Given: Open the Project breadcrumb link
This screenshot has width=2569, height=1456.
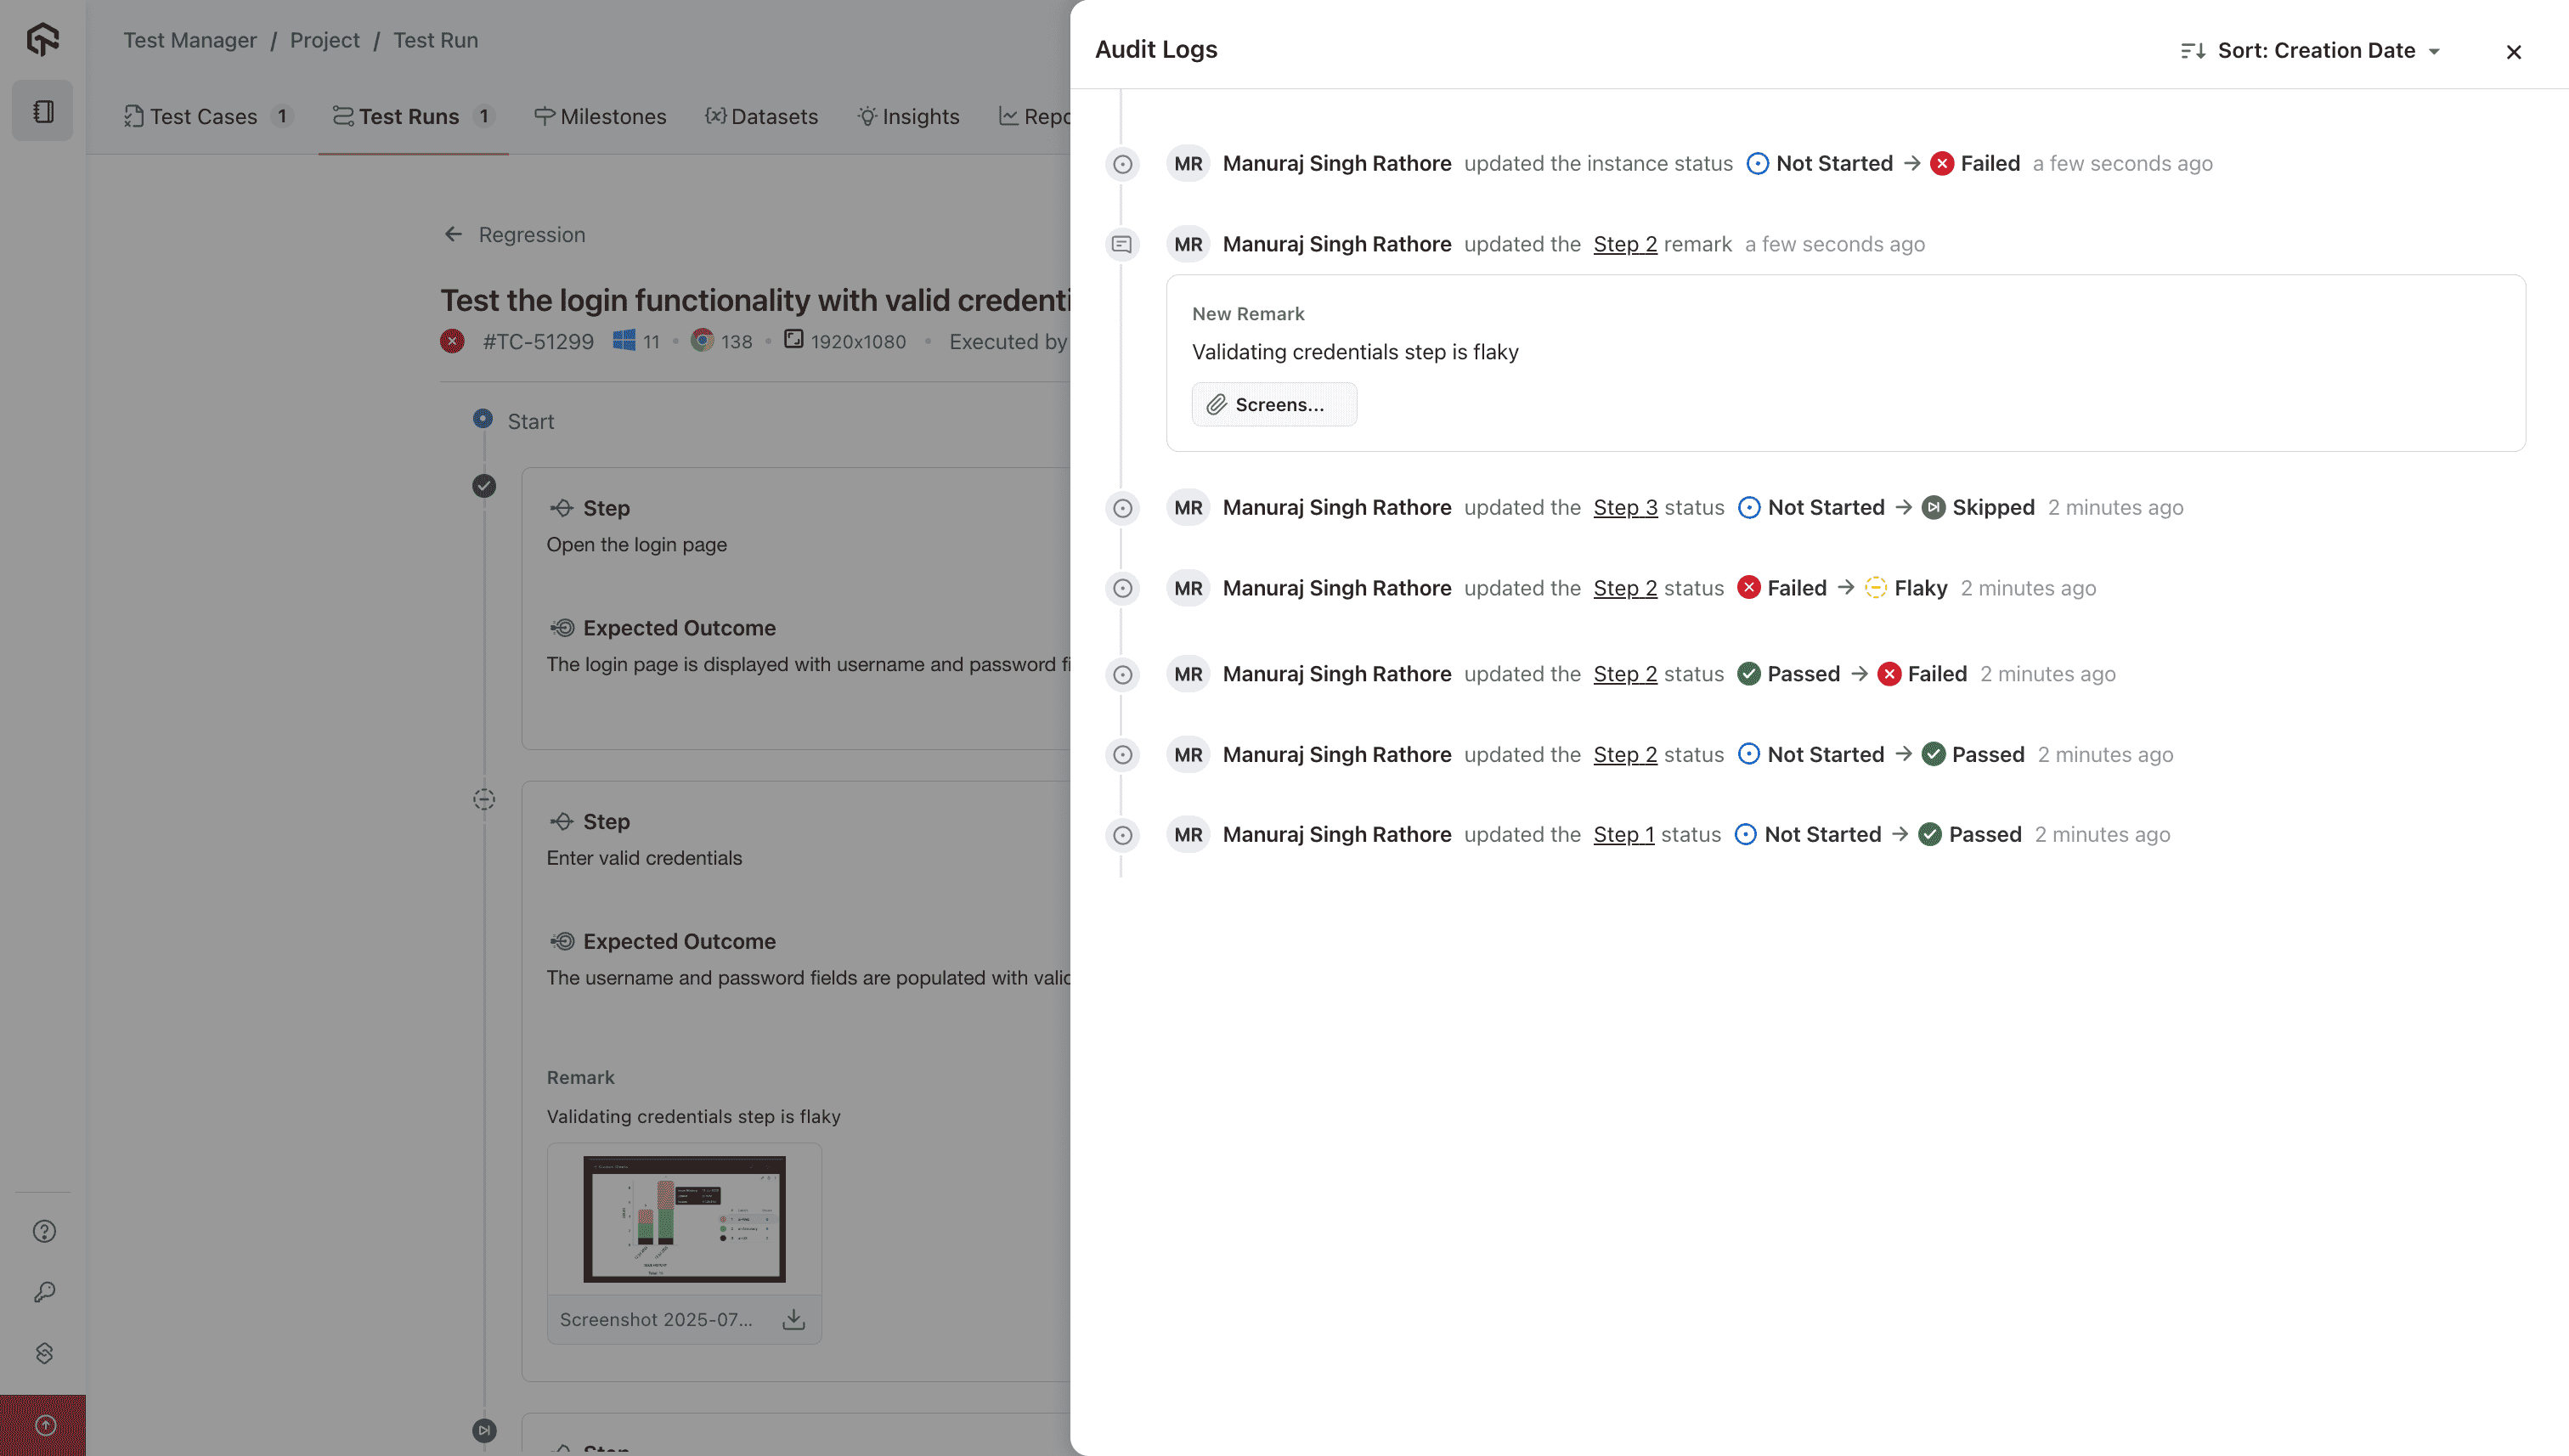Looking at the screenshot, I should (x=324, y=40).
